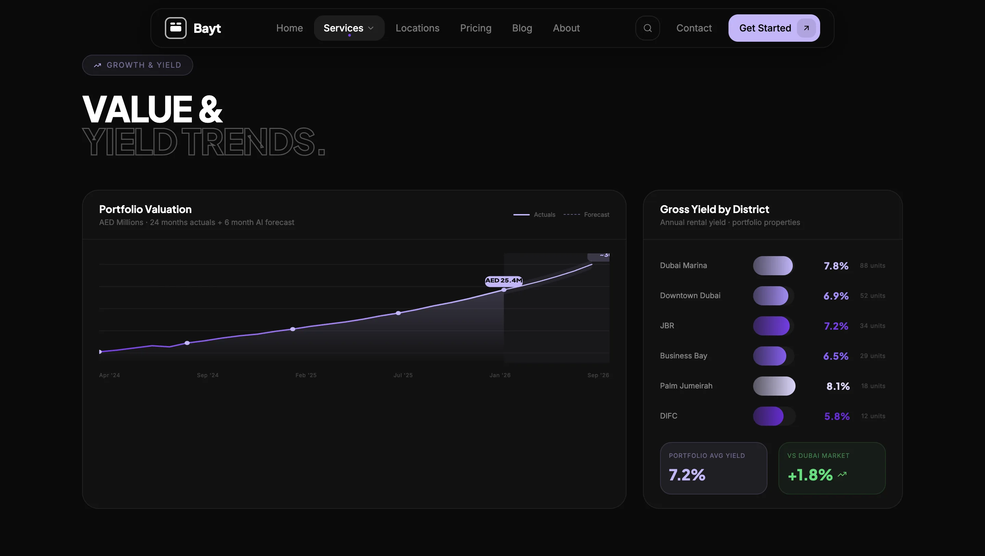Screen dimensions: 985x556
Task: Click the trend icon in Growth & Yield badge
Action: tap(97, 65)
